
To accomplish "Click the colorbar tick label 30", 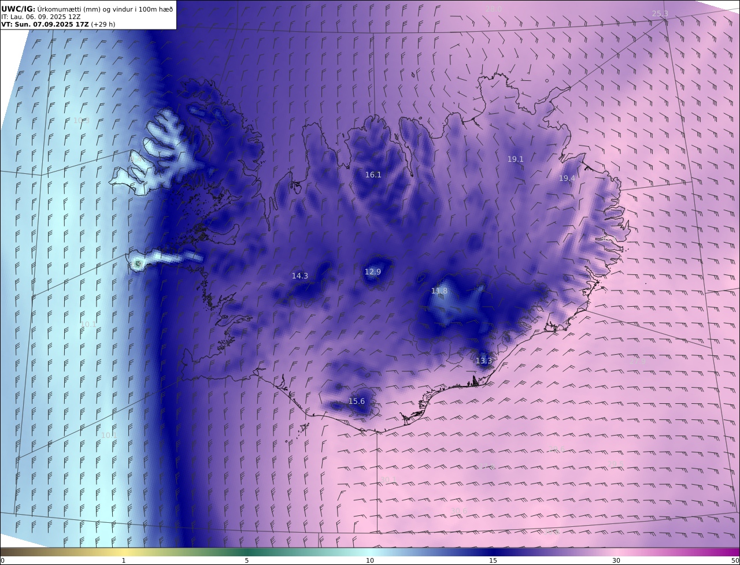I will coord(616,560).
